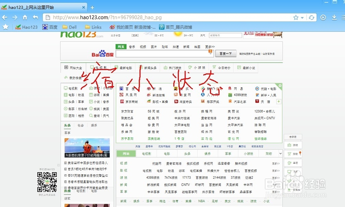Viewport: 345px width, 207px height.
Task: Expand 更多>> search categories
Action: [x=210, y=47]
